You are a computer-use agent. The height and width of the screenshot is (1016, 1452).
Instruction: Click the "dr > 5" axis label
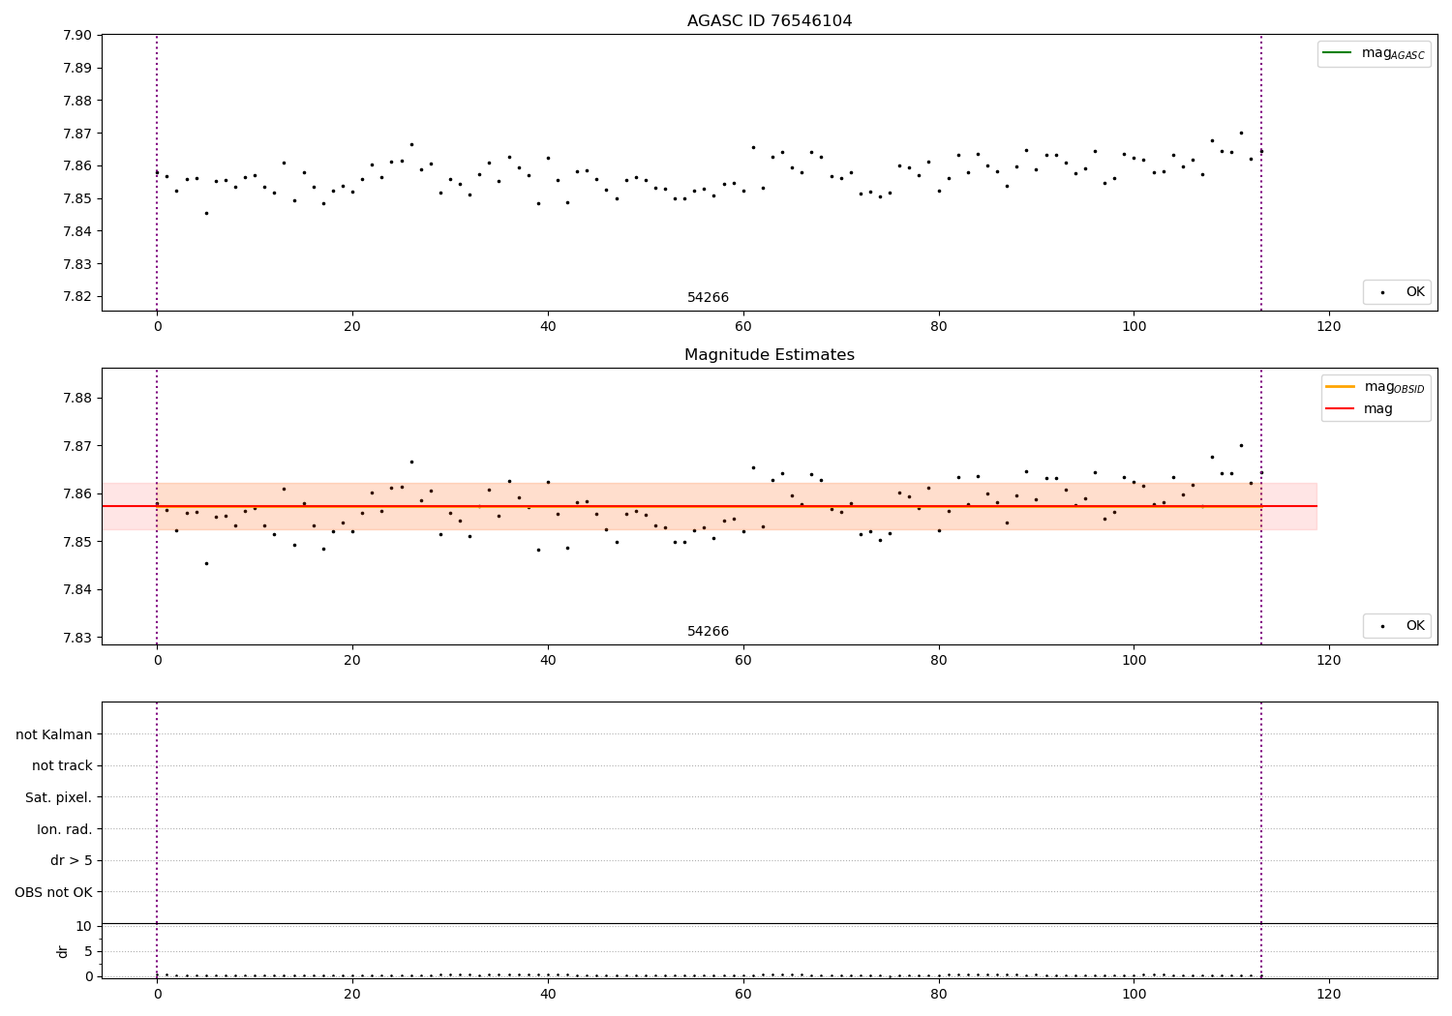[x=72, y=860]
